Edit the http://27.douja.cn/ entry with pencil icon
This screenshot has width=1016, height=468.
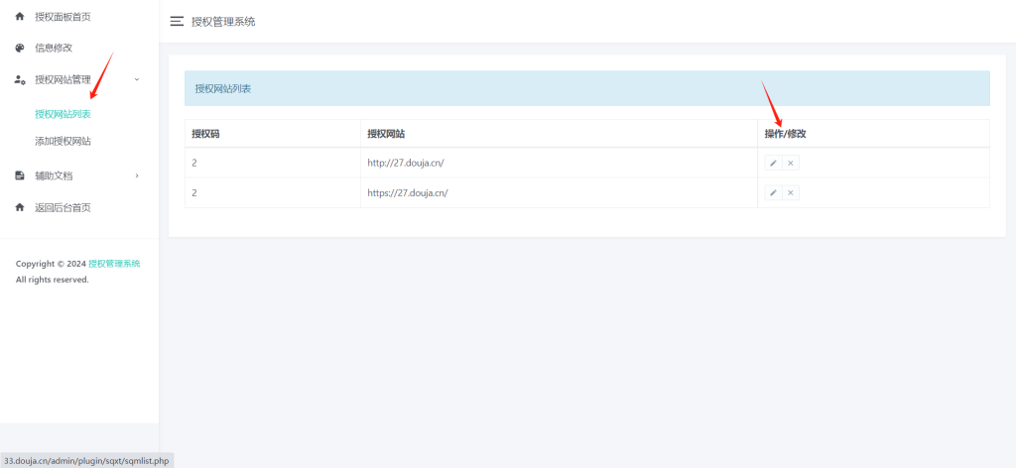pos(773,163)
